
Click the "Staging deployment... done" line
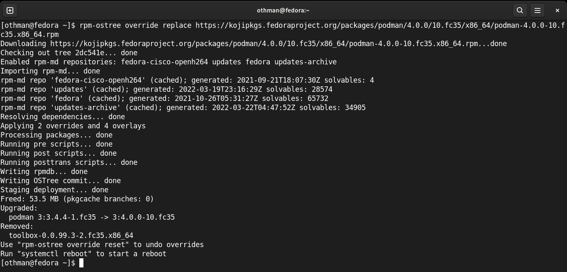(x=54, y=190)
